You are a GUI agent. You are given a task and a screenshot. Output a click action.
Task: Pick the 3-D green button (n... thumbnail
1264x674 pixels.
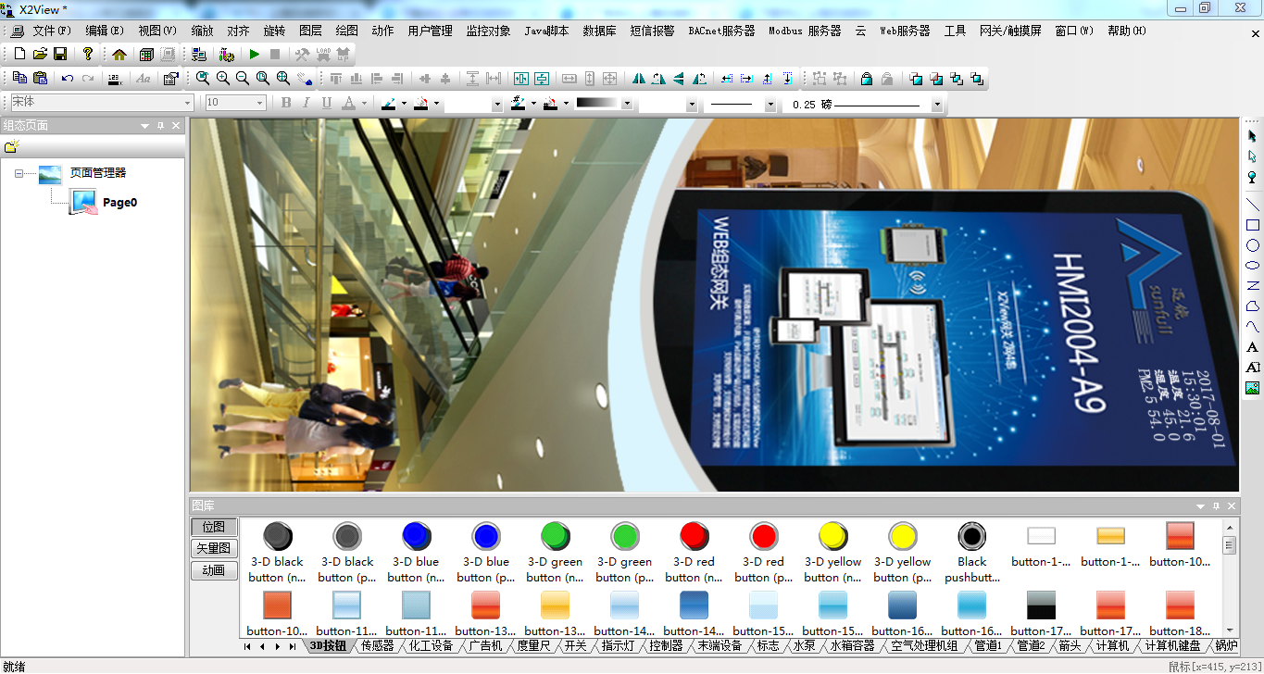coord(555,553)
